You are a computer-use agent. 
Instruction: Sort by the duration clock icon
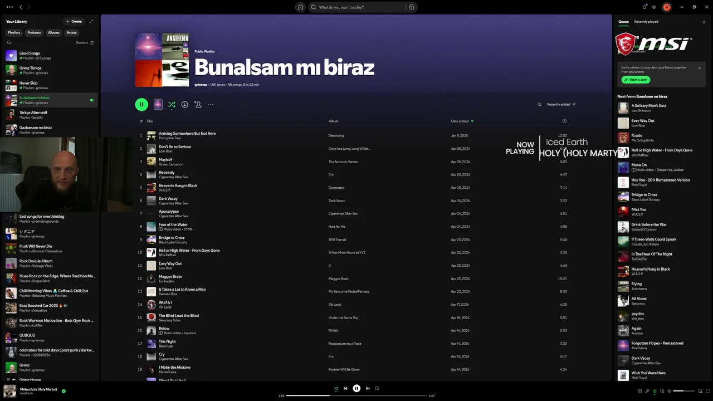click(564, 121)
